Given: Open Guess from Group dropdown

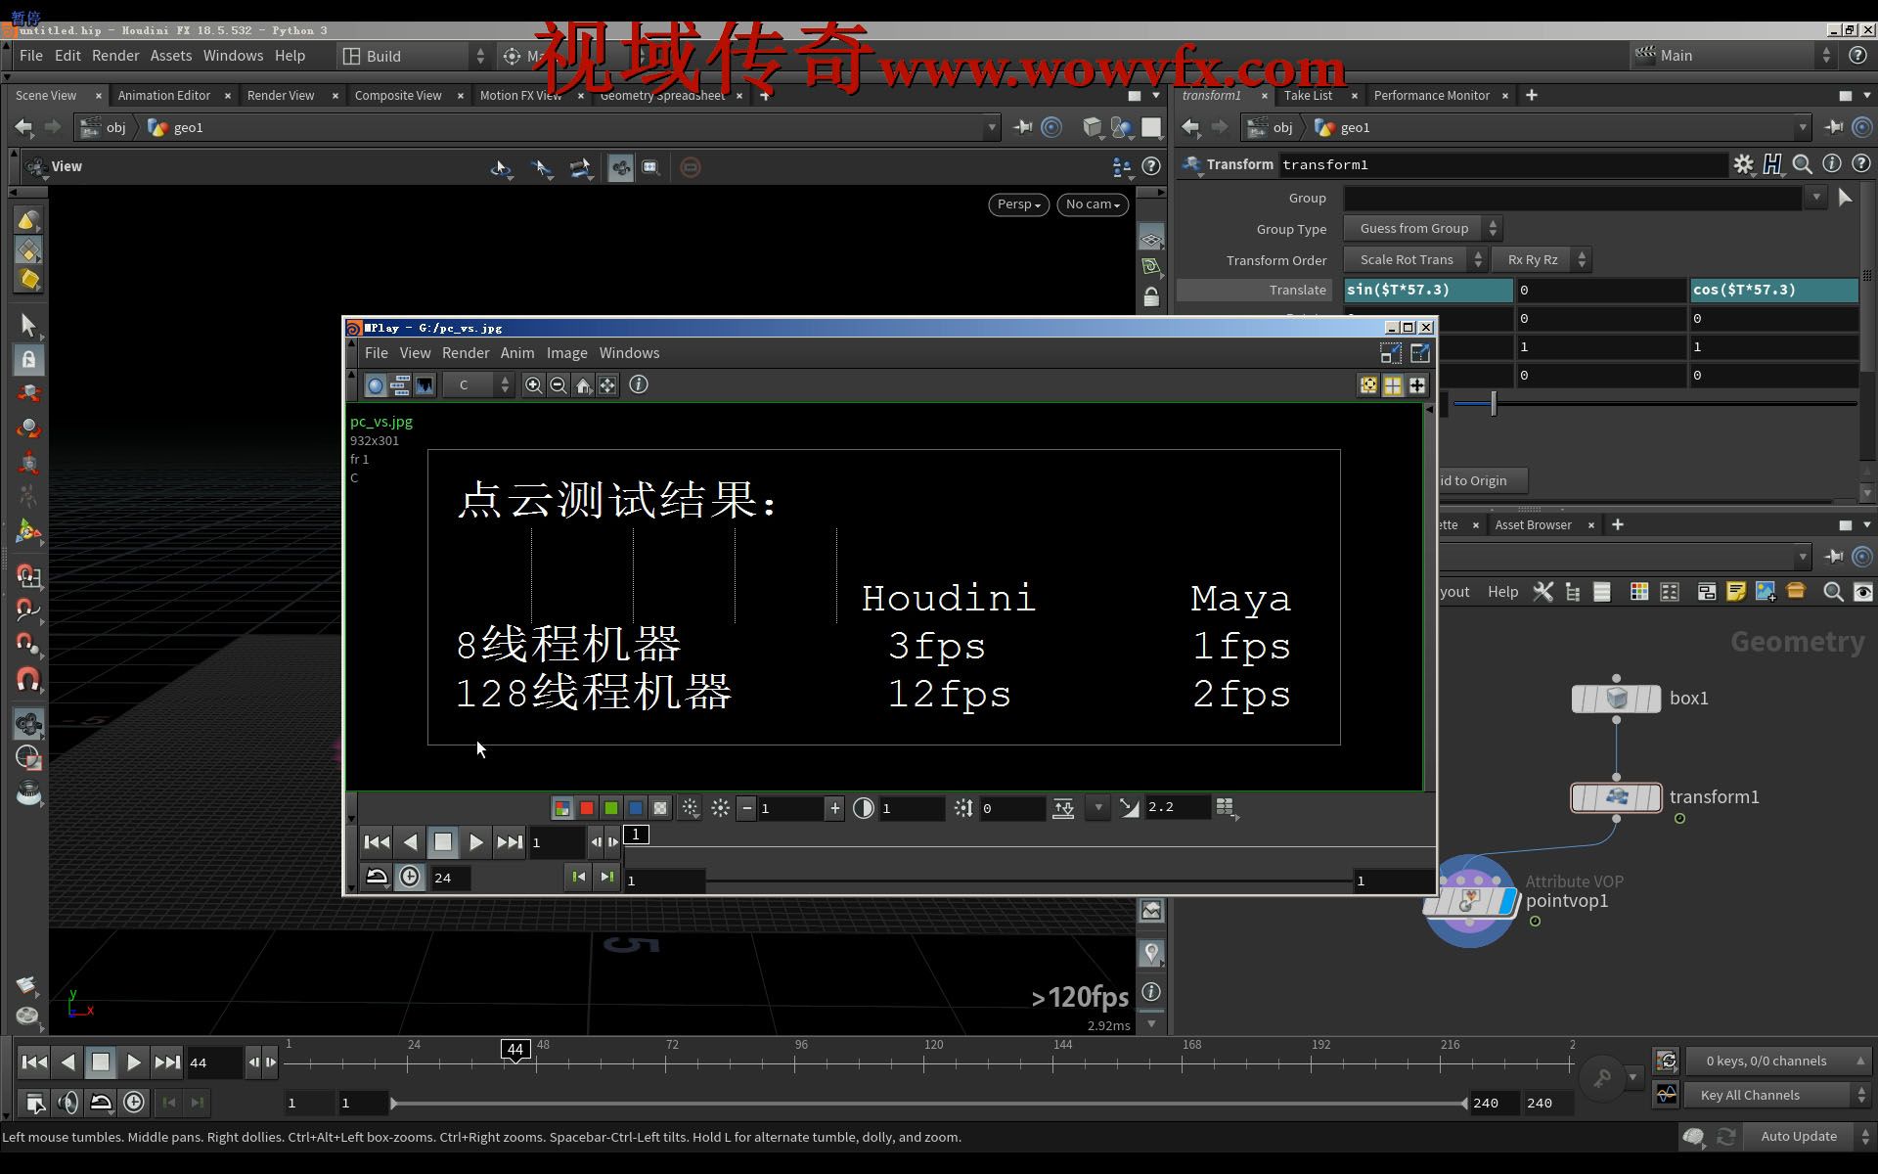Looking at the screenshot, I should click(1423, 229).
